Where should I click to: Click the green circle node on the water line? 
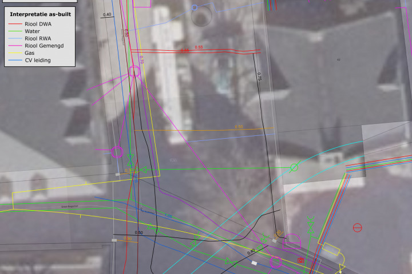[294, 167]
